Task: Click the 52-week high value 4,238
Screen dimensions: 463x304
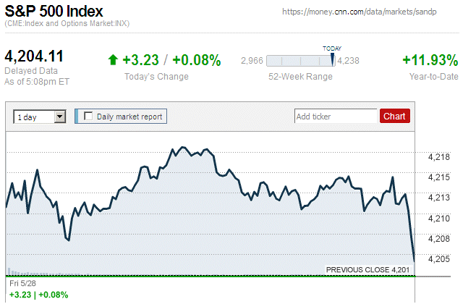Action: (x=349, y=61)
